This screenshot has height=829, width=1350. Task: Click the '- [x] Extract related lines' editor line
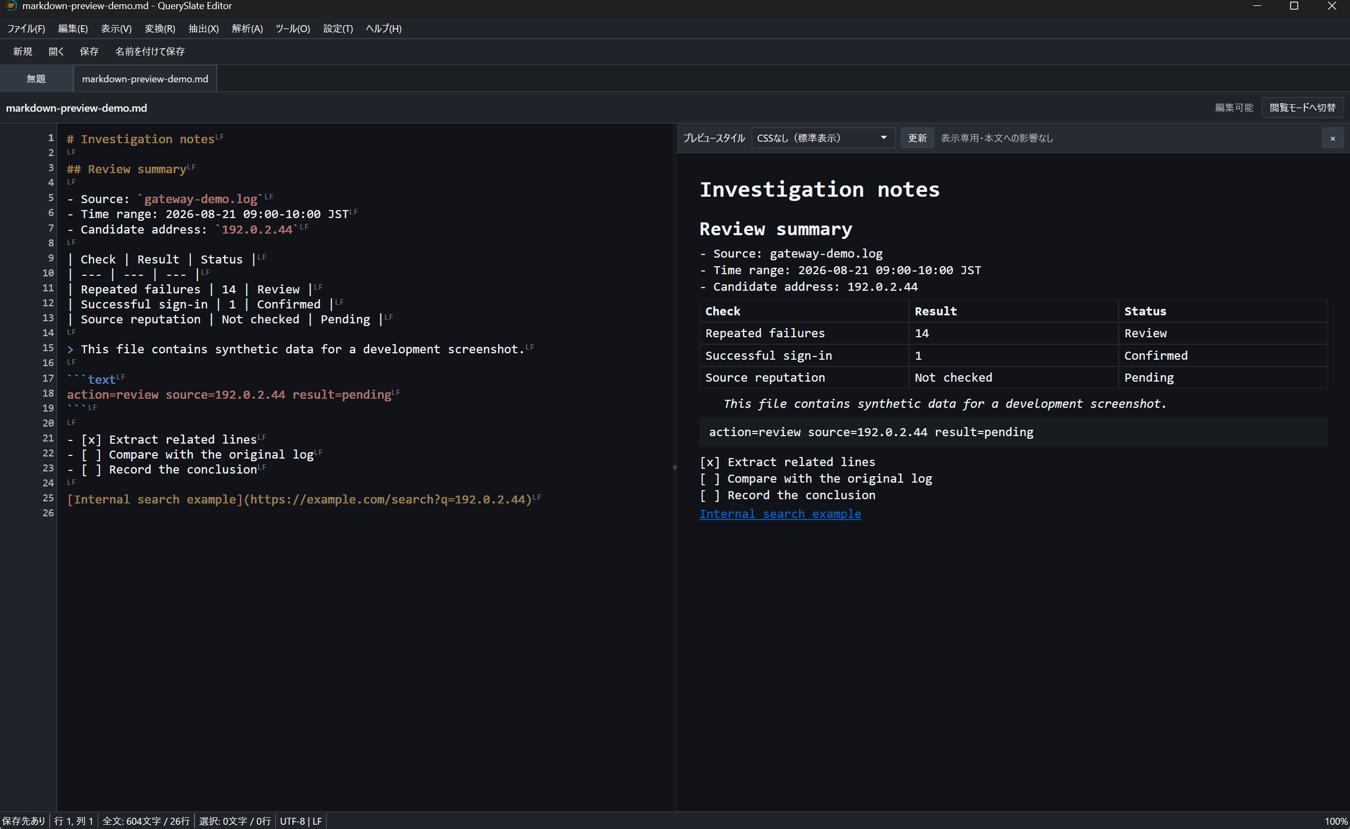pyautogui.click(x=162, y=440)
